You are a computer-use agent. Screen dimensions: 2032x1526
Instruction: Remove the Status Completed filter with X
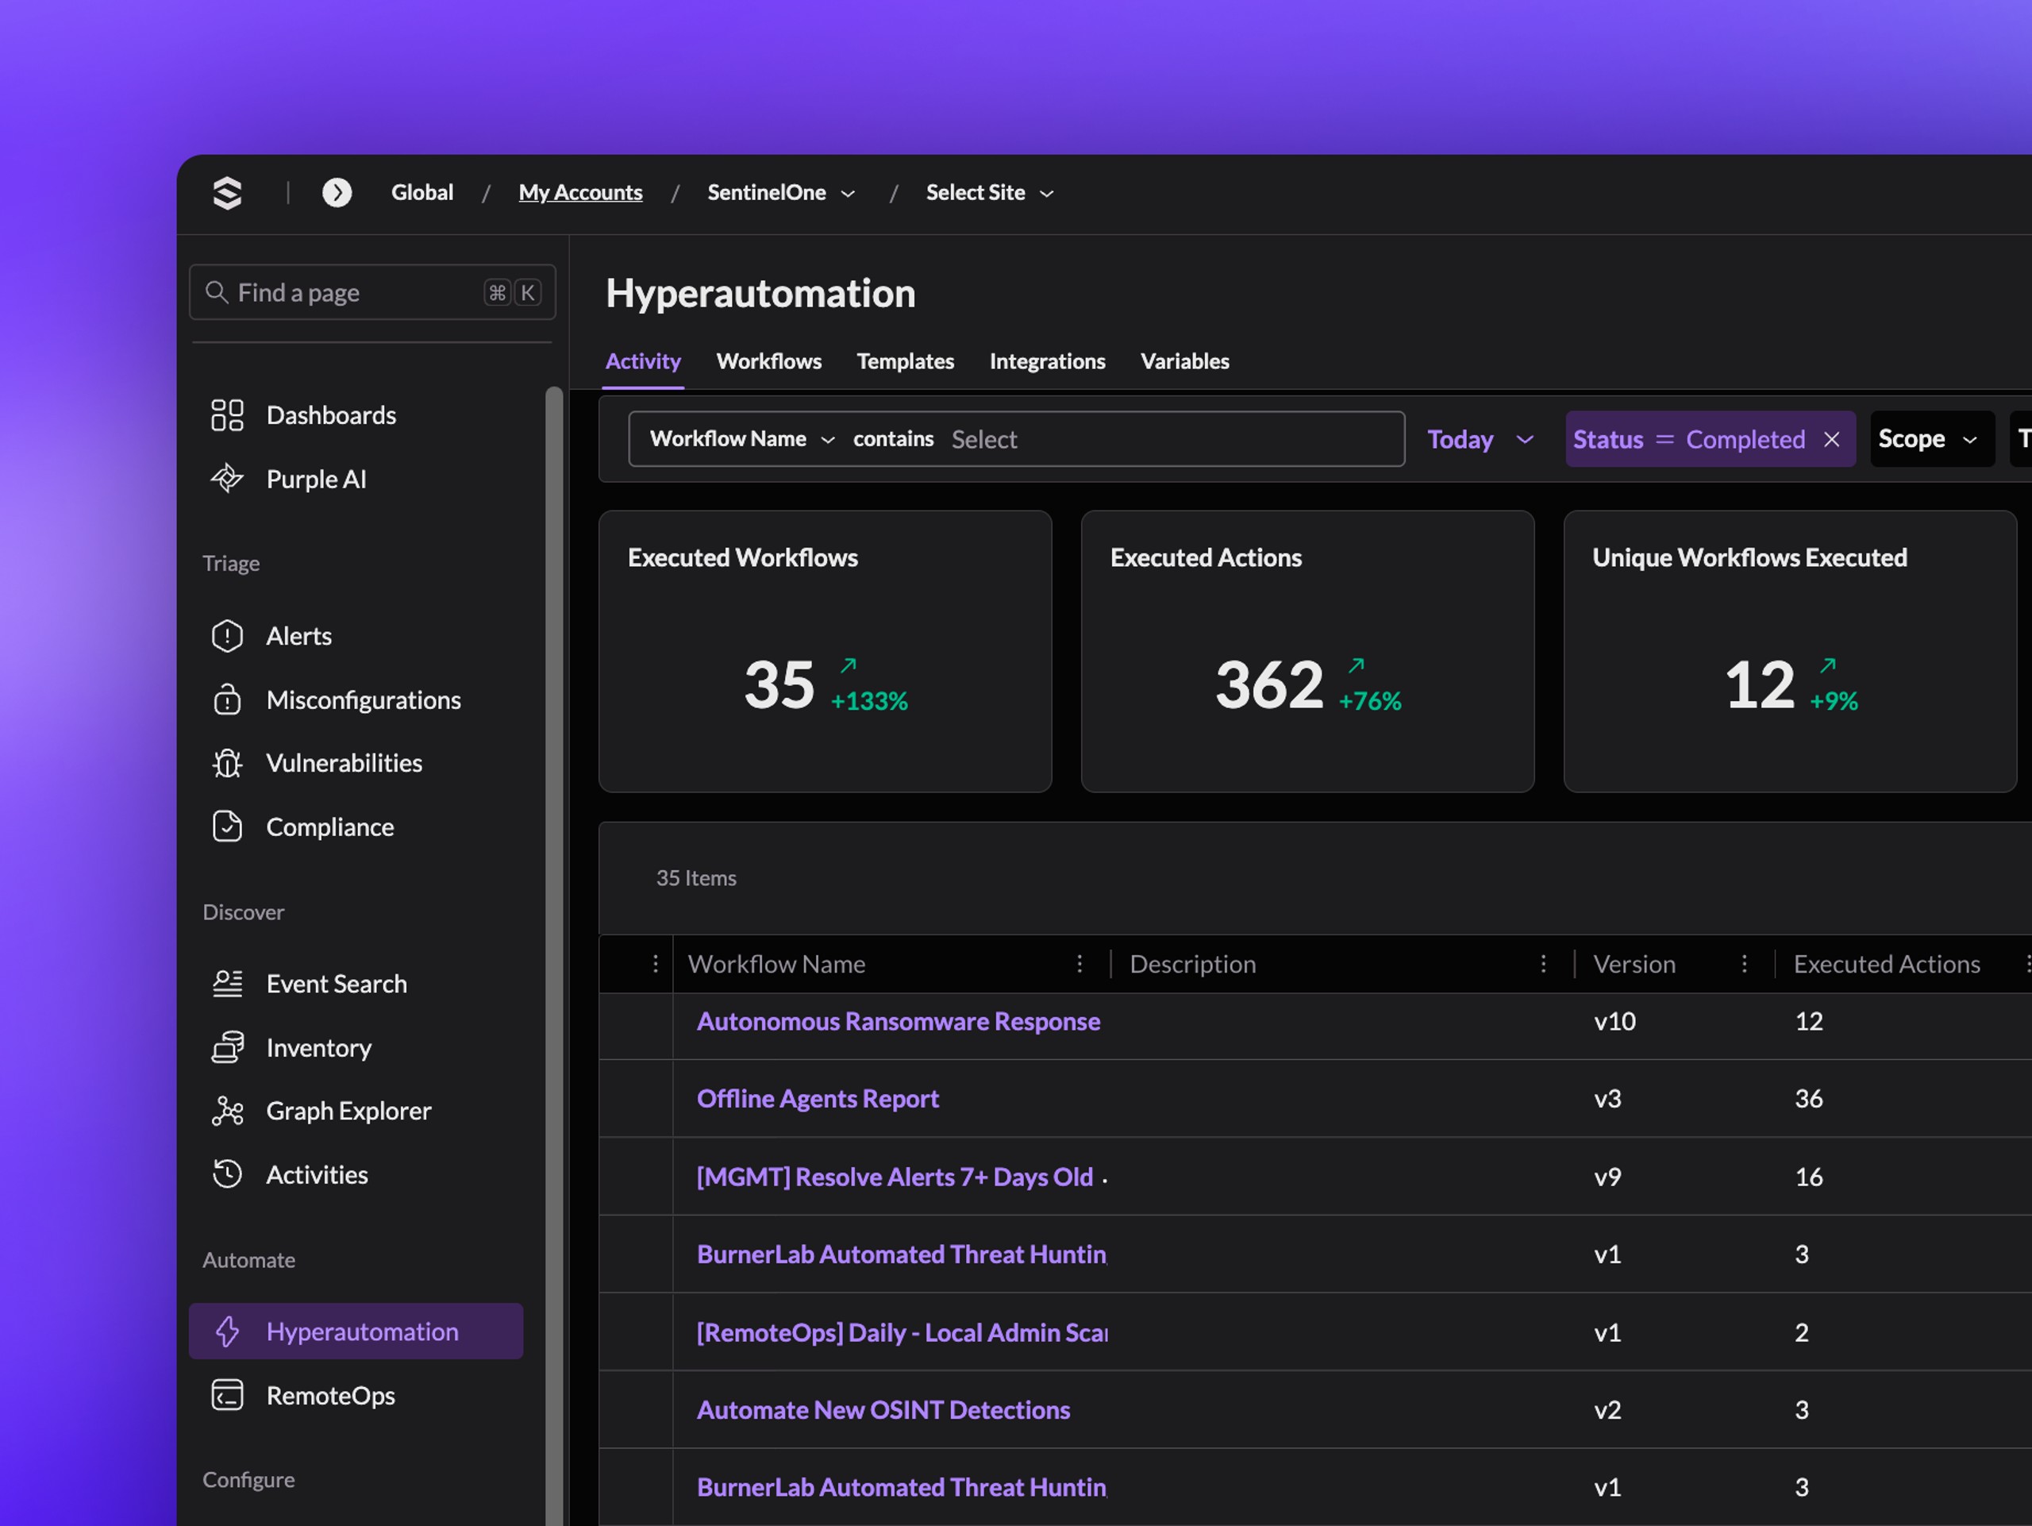[x=1832, y=439]
